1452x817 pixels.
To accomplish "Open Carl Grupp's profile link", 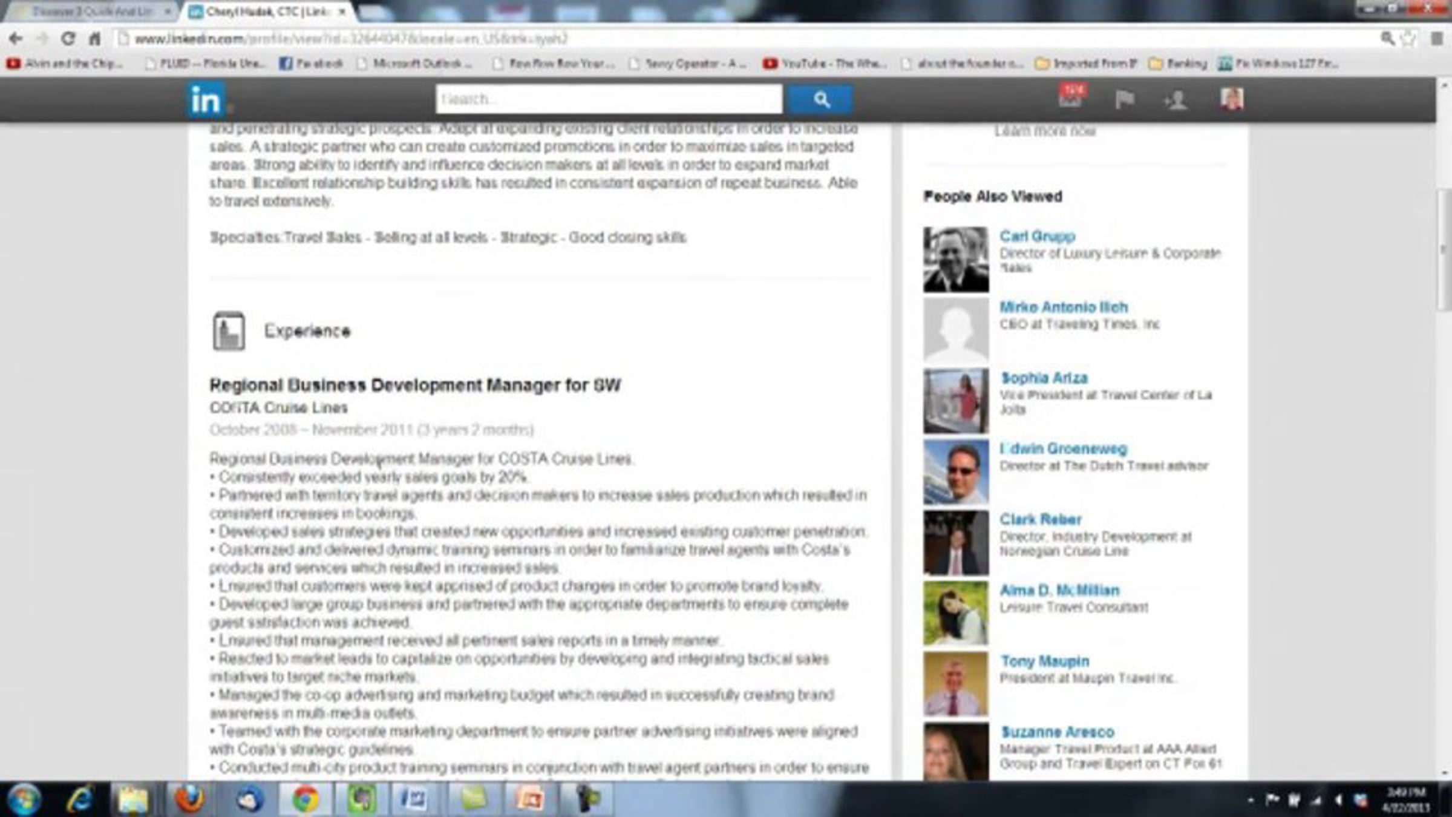I will (x=1037, y=236).
